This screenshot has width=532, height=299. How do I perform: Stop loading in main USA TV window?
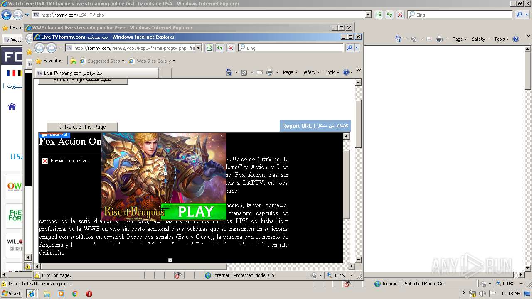[x=400, y=15]
